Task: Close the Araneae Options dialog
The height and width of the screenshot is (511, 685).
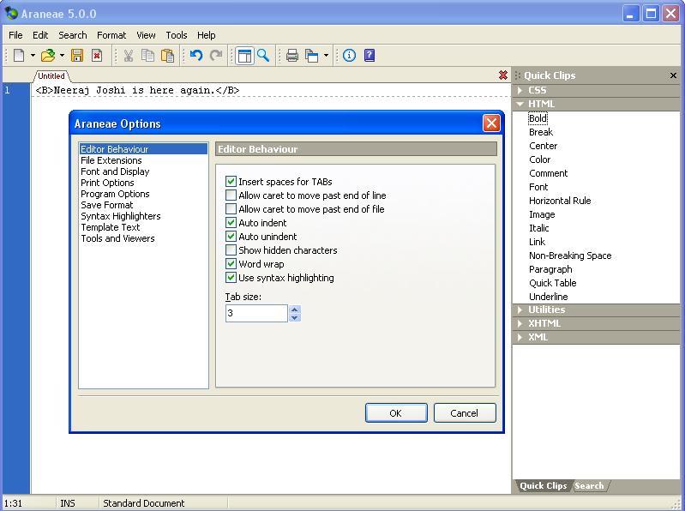Action: (x=491, y=123)
